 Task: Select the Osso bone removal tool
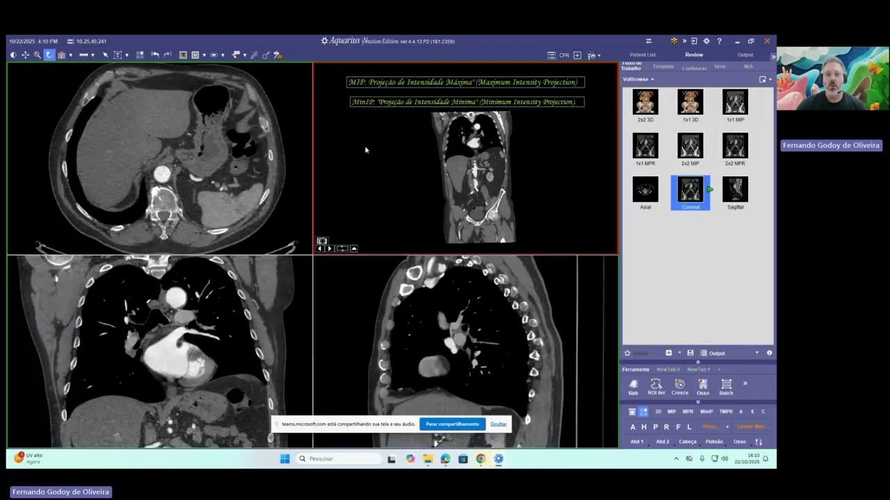click(x=703, y=387)
